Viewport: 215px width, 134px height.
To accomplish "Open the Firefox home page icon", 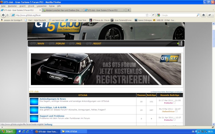I will pos(203,15).
